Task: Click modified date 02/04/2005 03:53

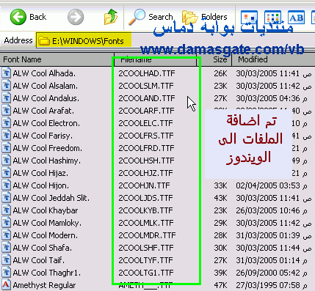Action: coord(272,185)
